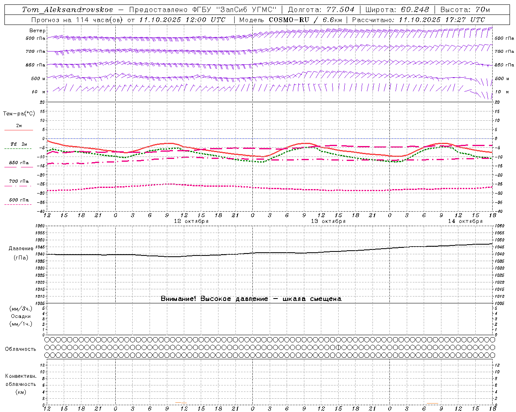Select the '2м' temperature legend entry
This screenshot has width=516, height=412.
pos(19,126)
